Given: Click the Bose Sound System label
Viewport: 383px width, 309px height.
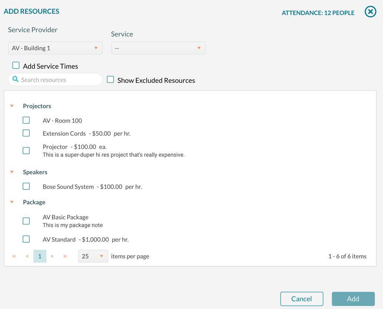Looking at the screenshot, I should [92, 187].
